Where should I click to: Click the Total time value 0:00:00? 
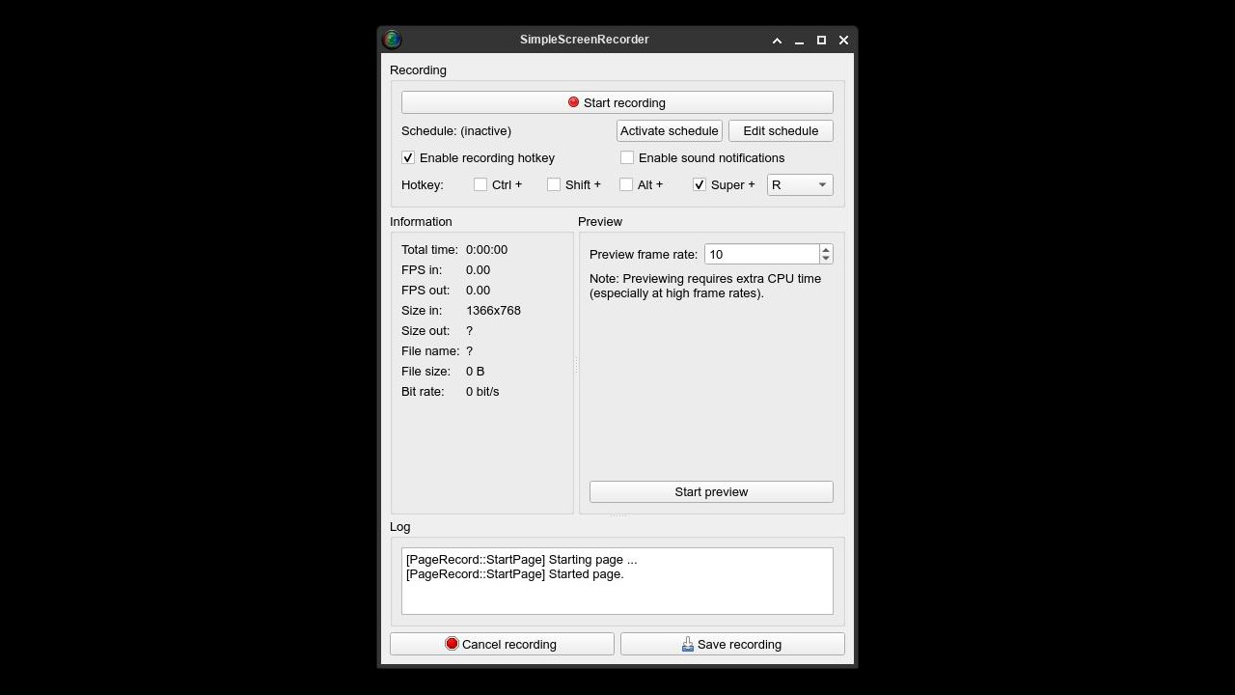pos(486,250)
